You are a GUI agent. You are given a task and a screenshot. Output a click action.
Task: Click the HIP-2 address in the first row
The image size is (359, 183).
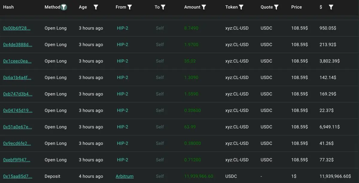[x=122, y=28]
